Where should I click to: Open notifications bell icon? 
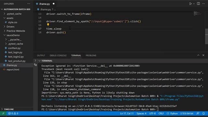coord(203,113)
